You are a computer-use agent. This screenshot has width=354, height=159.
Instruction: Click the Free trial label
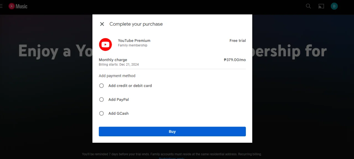point(238,41)
